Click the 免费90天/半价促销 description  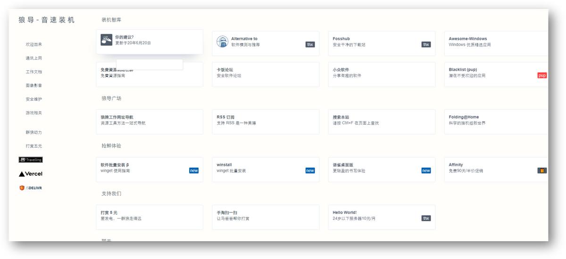[x=466, y=171]
